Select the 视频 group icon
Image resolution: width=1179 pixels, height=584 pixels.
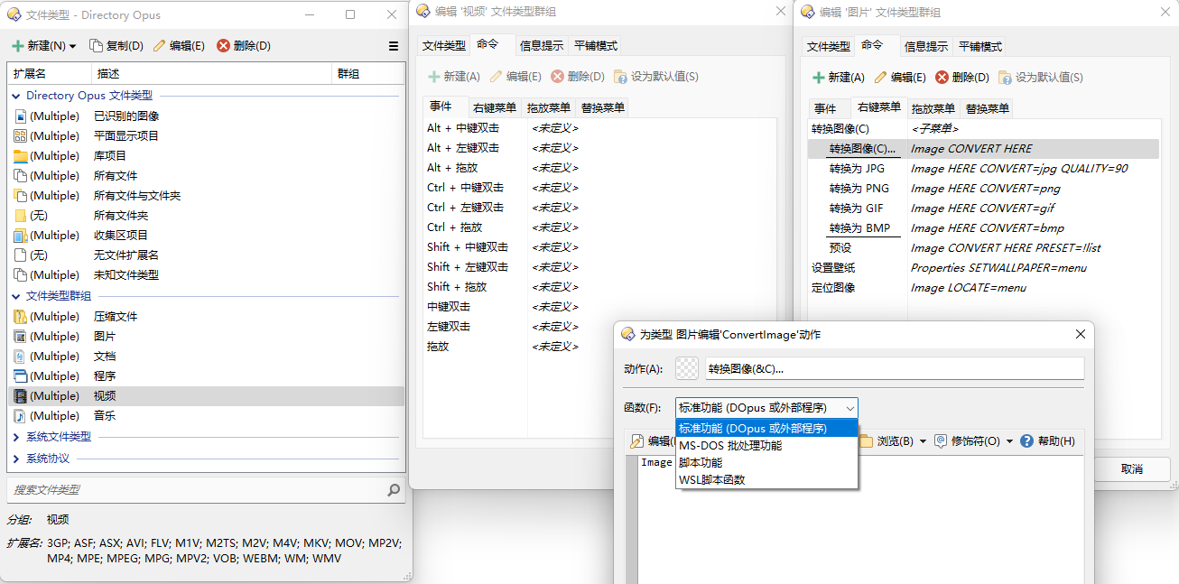click(21, 396)
